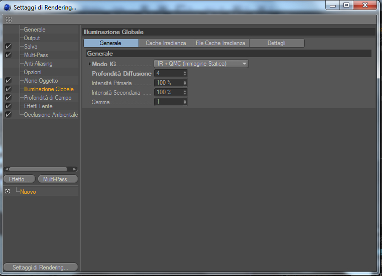Viewport: 382px width, 276px height.
Task: Click the Intensità Primaria stepper arrows
Action: (185, 83)
